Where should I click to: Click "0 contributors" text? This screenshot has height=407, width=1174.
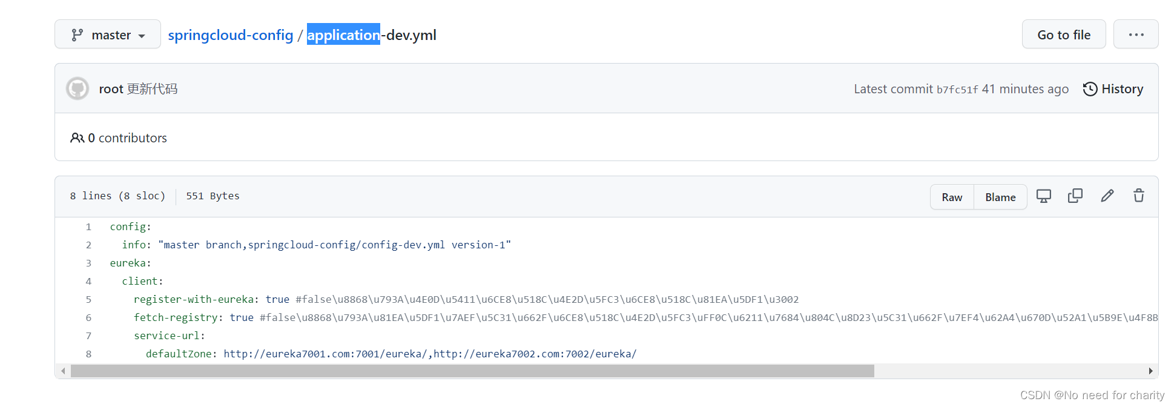coord(127,138)
